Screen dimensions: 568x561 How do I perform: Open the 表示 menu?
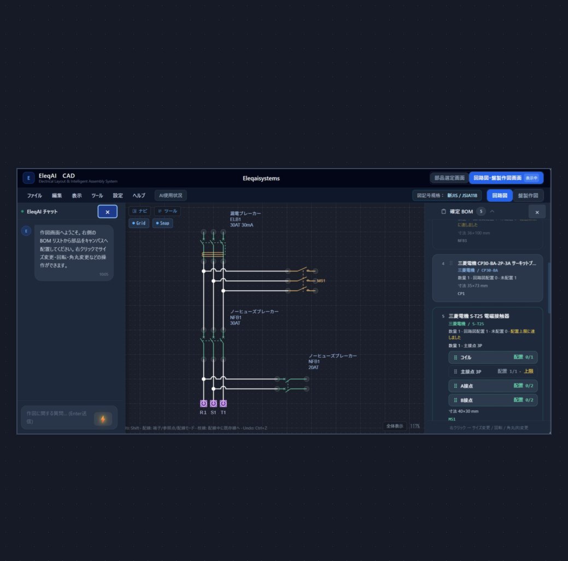point(77,195)
